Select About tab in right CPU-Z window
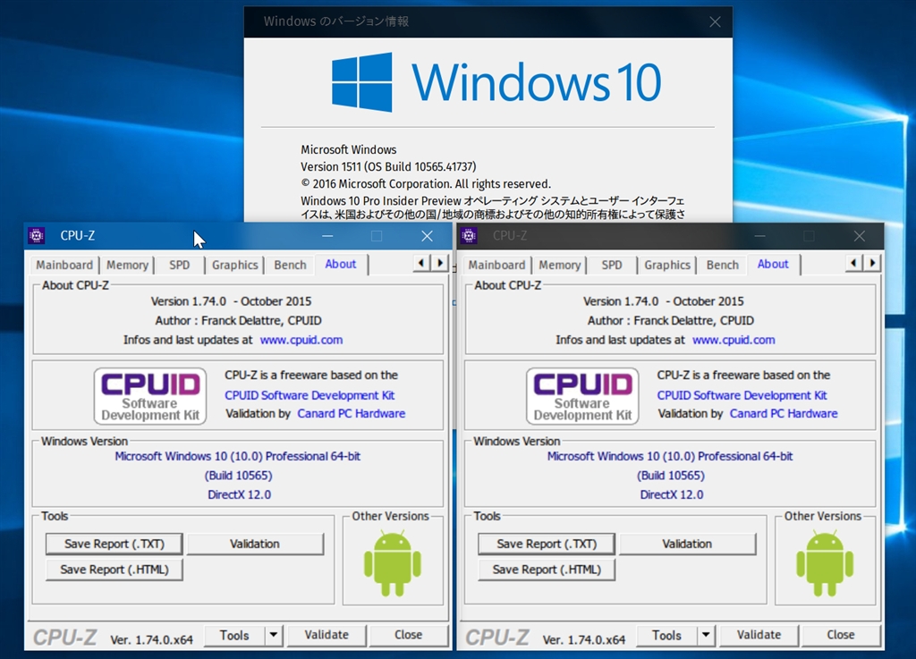This screenshot has height=659, width=916. point(773,264)
